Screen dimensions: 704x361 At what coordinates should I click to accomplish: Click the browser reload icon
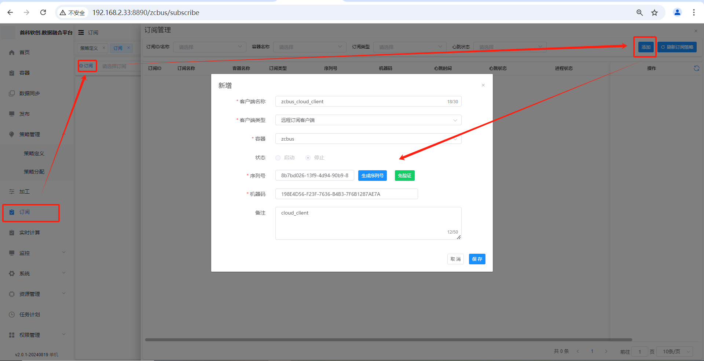point(43,12)
